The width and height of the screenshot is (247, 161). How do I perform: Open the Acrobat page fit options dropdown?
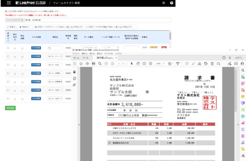170,64
